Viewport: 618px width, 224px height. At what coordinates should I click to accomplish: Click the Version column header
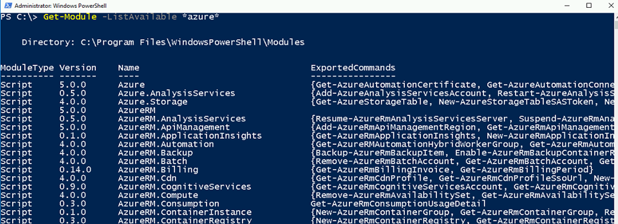tap(78, 68)
